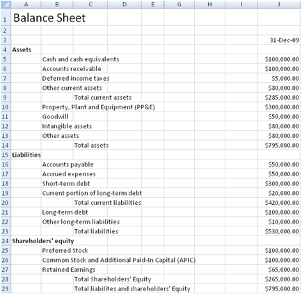Select row 1 header

click(6, 17)
